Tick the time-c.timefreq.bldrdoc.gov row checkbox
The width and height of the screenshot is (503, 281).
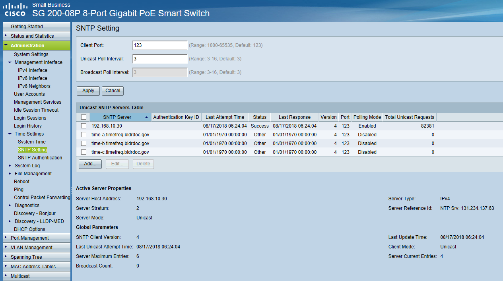tap(84, 152)
